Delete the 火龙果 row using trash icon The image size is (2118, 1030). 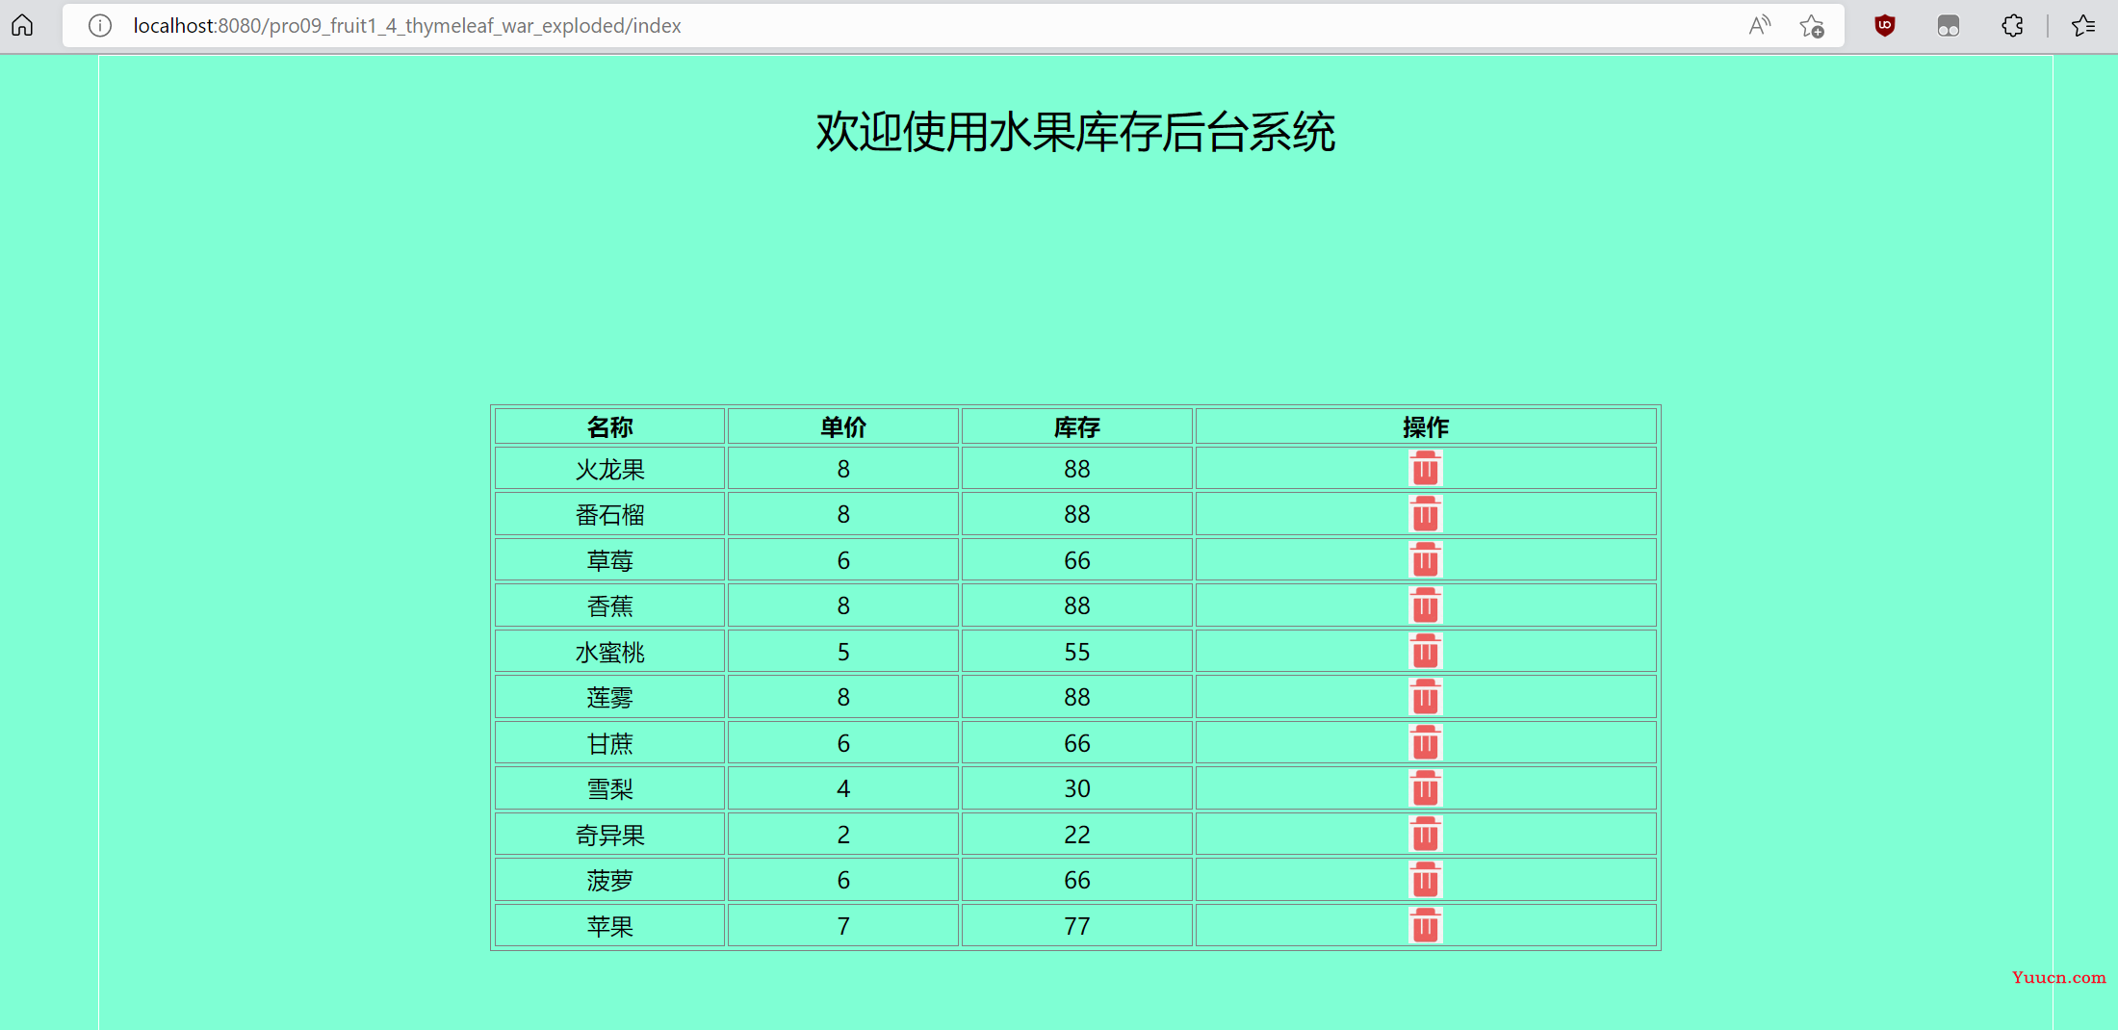pyautogui.click(x=1425, y=469)
